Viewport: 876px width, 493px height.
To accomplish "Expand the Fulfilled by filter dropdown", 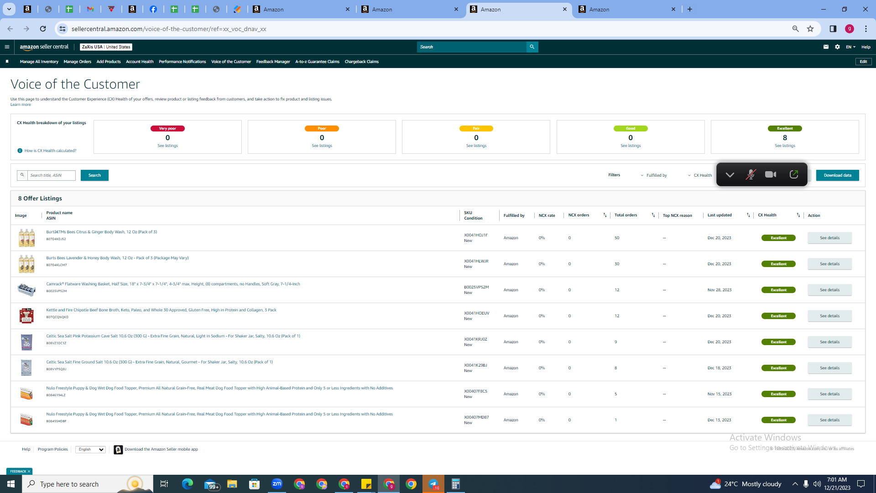I will point(654,175).
